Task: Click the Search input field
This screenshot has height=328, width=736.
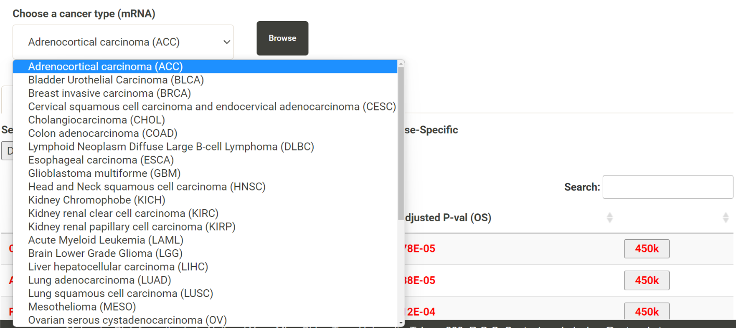Action: 667,187
